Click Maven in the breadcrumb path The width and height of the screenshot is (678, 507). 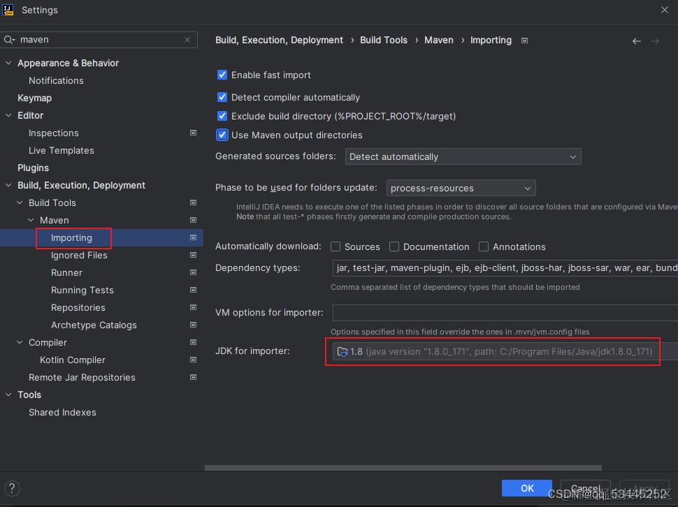point(439,41)
